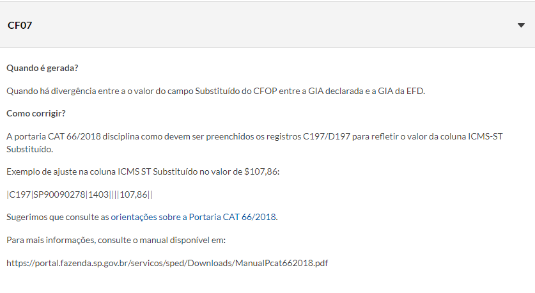Click the CF07 accordion header title
Image resolution: width=535 pixels, height=293 pixels.
pos(20,26)
